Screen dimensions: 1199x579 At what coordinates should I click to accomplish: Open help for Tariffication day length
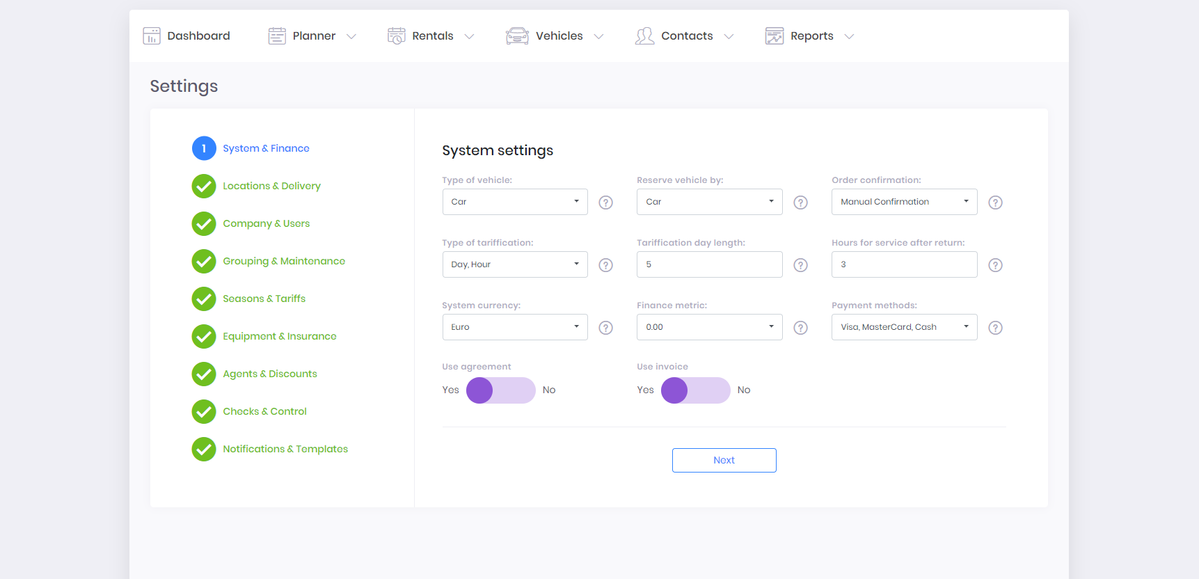pyautogui.click(x=801, y=265)
